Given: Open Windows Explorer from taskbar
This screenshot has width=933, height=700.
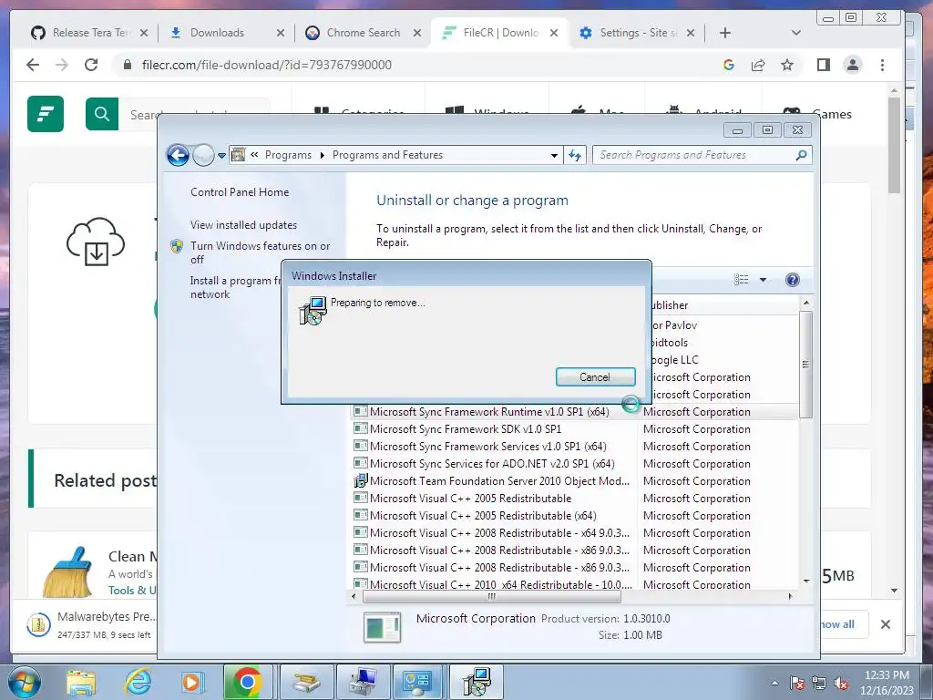Looking at the screenshot, I should [81, 682].
